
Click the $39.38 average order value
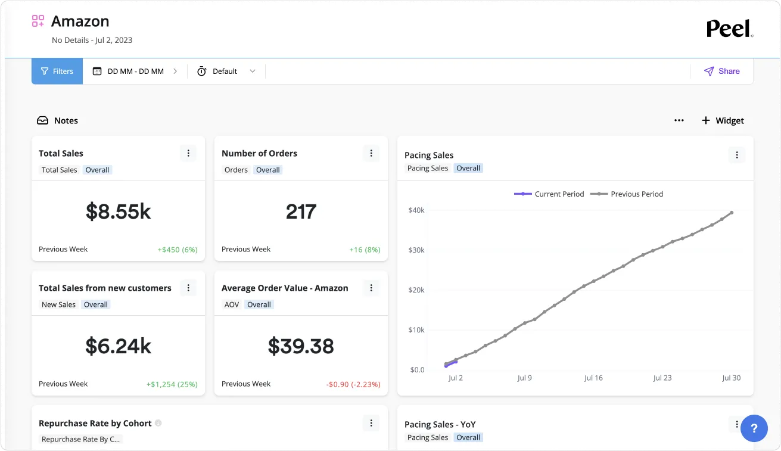tap(301, 346)
